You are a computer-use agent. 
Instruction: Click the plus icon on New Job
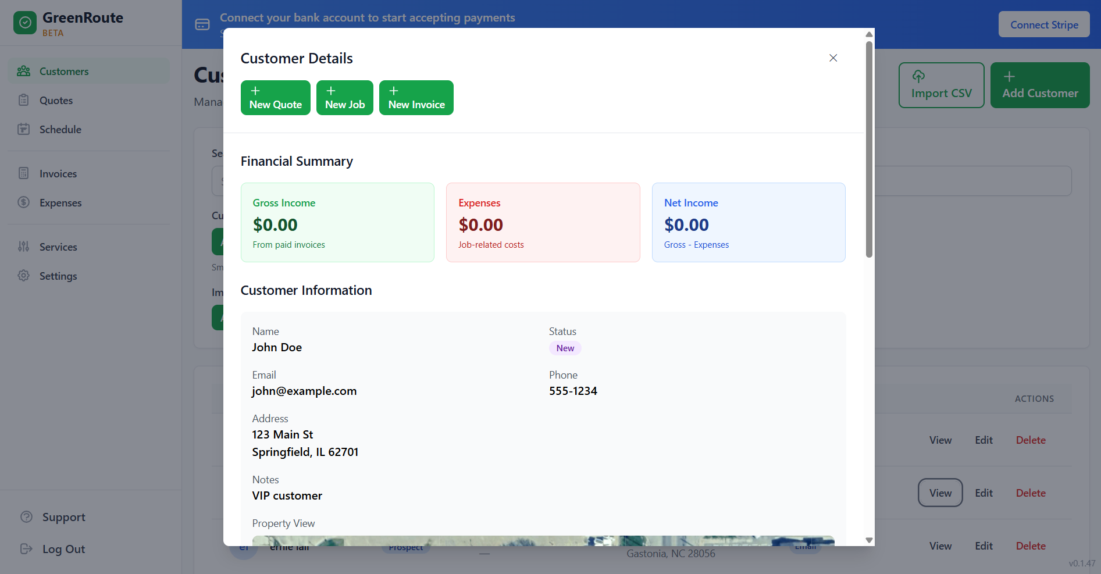(x=331, y=91)
